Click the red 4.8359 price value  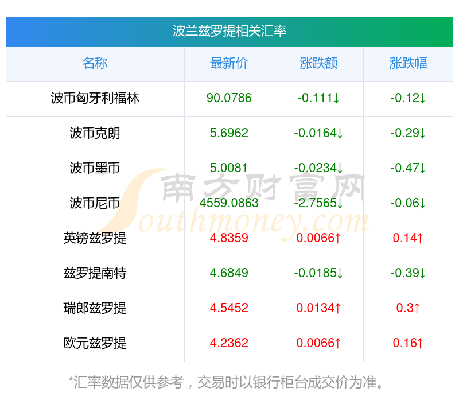point(229,238)
